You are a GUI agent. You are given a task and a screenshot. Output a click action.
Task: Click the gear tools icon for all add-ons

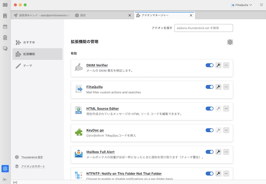point(230,42)
